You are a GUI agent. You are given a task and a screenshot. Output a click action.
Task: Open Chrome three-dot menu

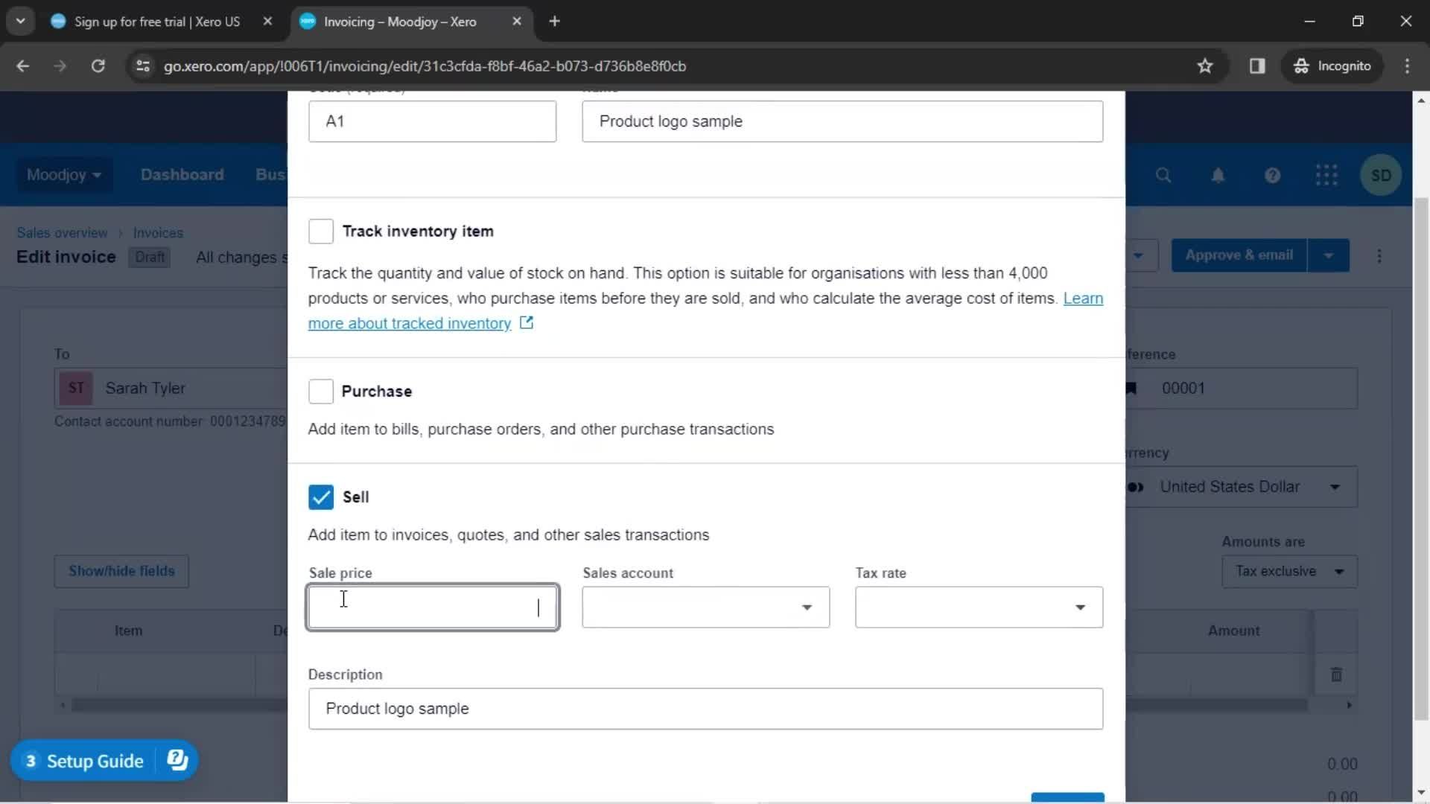1407,66
